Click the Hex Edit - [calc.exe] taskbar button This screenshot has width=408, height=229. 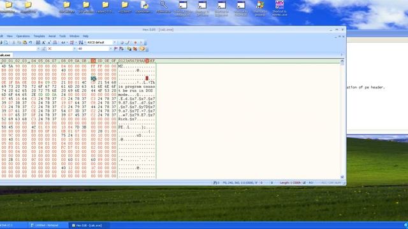click(89, 225)
